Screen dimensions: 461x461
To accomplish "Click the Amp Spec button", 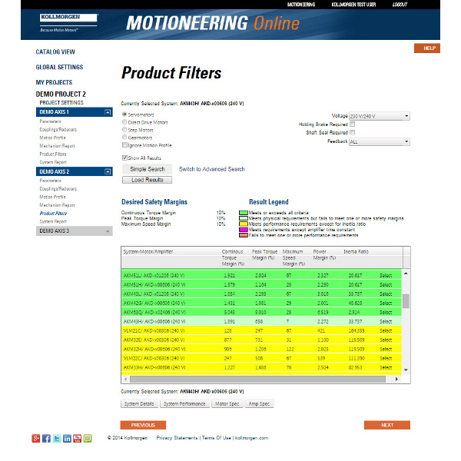I will (259, 403).
